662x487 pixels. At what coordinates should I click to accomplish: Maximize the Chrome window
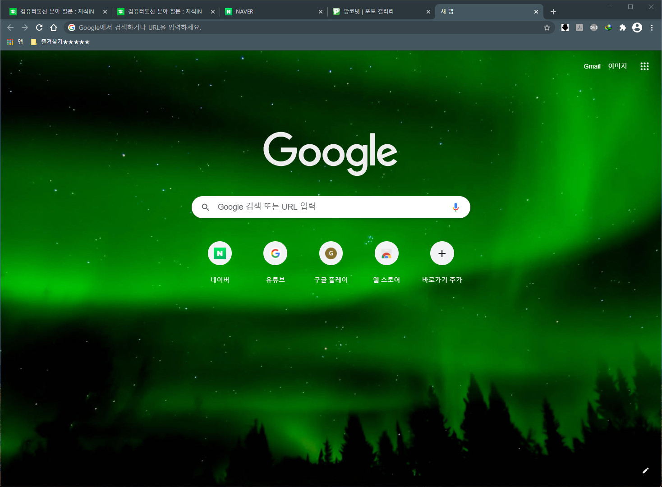[x=630, y=7]
